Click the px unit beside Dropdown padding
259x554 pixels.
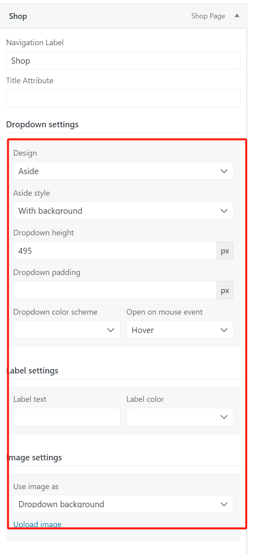pyautogui.click(x=225, y=290)
